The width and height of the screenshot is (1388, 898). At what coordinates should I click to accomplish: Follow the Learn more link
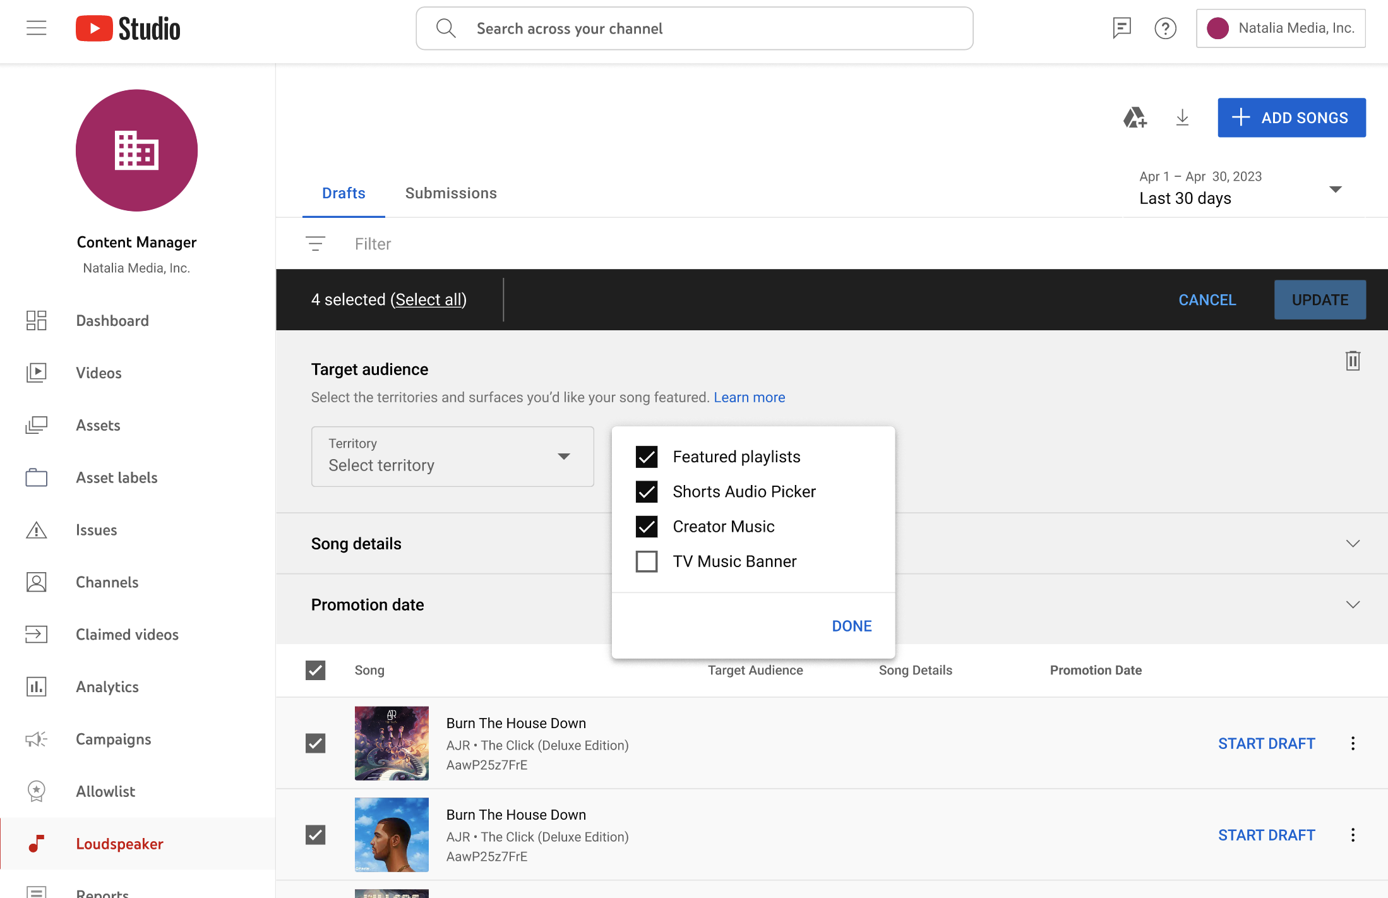click(749, 397)
